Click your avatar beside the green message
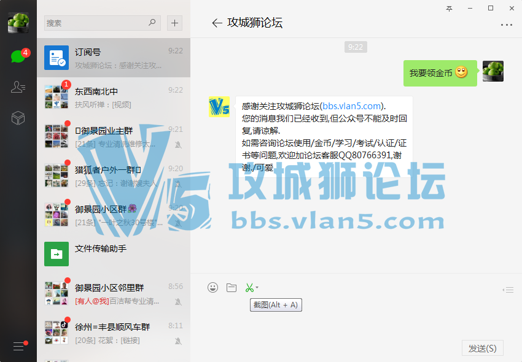 pyautogui.click(x=493, y=71)
